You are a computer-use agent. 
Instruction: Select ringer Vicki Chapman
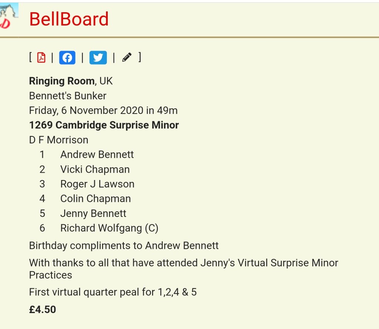95,169
